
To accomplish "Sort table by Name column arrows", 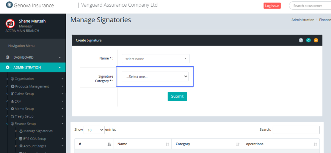I will point(167,144).
